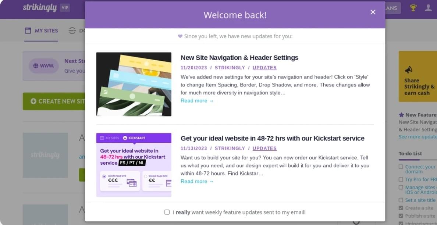This screenshot has width=437, height=225.
Task: Open Read more for Navigation & Header Settings
Action: 197,100
